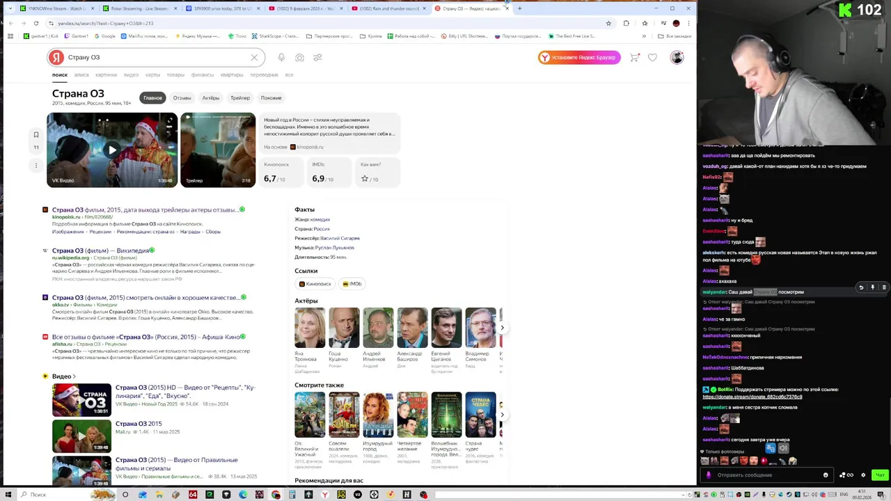Open the Google bookmark in bookmarks bar
The height and width of the screenshot is (501, 891).
point(104,36)
